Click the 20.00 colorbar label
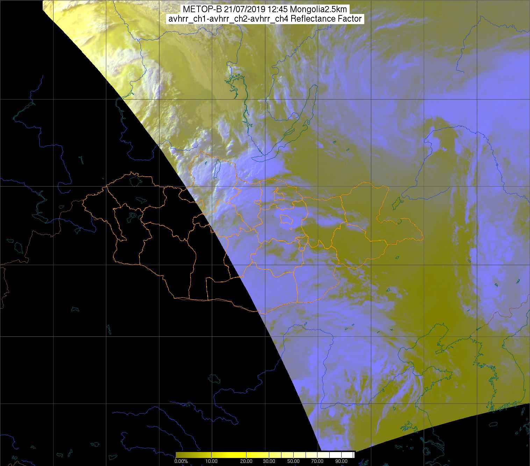This screenshot has height=466, width=530. [x=247, y=461]
